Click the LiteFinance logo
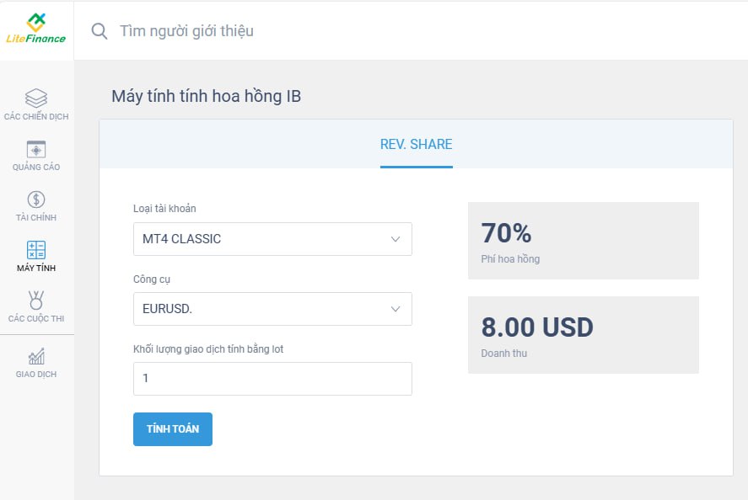This screenshot has width=748, height=500. tap(35, 29)
